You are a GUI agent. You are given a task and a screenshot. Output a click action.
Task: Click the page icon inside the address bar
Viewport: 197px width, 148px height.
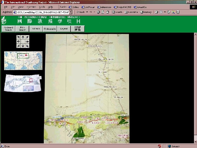pos(15,12)
